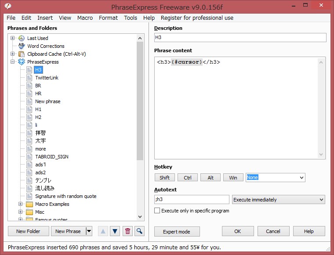This screenshot has width=334, height=255.
Task: Click the Signature with random quote icon
Action: (x=29, y=196)
